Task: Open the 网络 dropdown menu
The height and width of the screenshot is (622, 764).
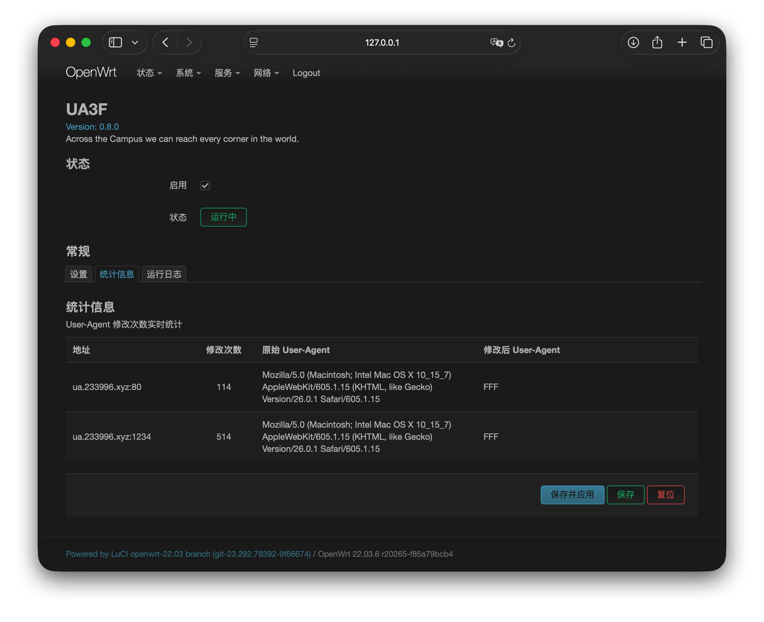Action: click(x=266, y=73)
